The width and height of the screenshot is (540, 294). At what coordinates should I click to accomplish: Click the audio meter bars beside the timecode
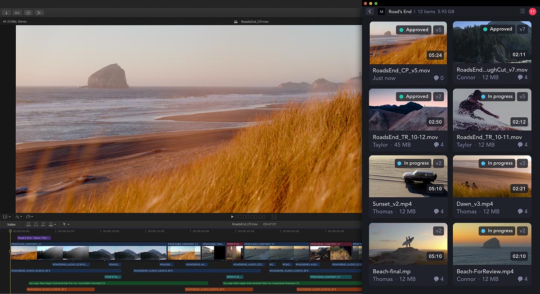(x=274, y=217)
